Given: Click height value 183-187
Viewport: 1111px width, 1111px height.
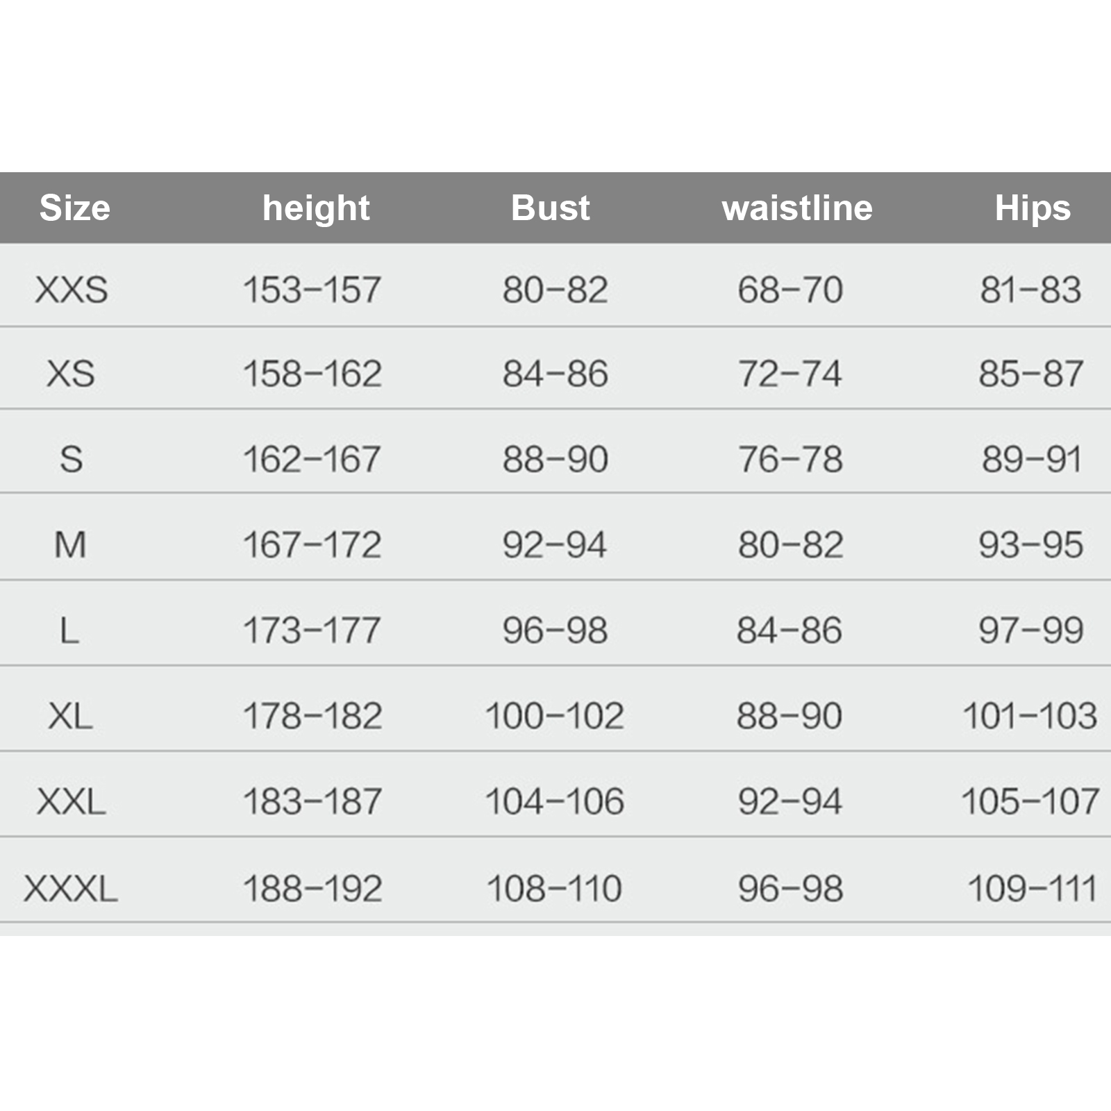Looking at the screenshot, I should click(312, 801).
